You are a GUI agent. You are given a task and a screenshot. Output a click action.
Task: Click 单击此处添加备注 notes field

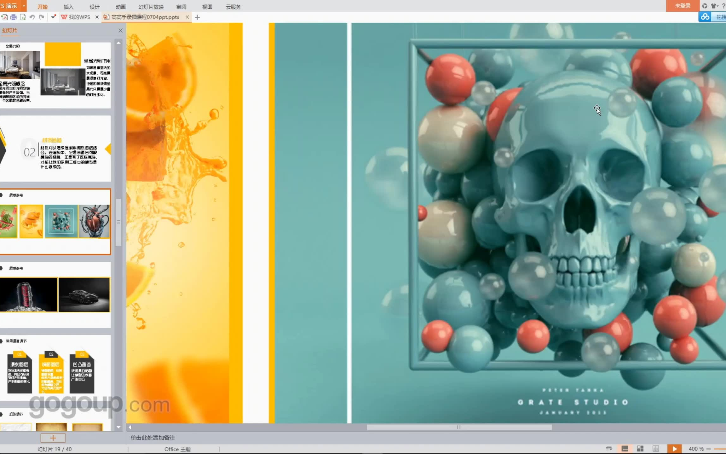pos(153,438)
